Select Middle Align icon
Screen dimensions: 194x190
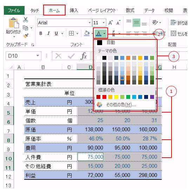pos(136,23)
